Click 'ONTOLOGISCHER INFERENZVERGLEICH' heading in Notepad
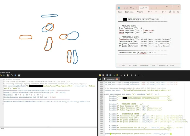190x136 pixels. pyautogui.click(x=143, y=19)
